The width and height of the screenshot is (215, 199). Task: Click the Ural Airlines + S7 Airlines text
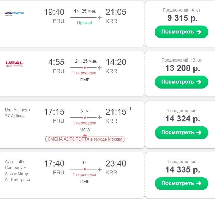pos(18,113)
